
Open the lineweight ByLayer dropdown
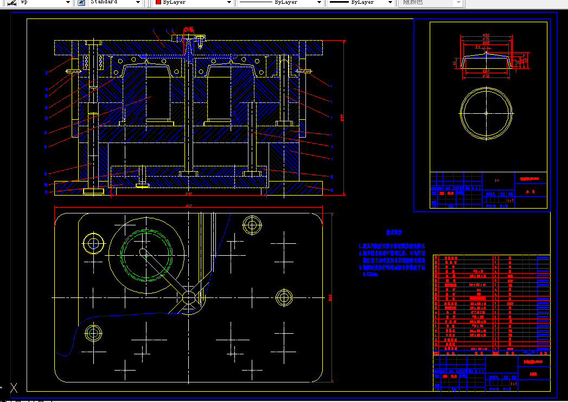pos(390,3)
